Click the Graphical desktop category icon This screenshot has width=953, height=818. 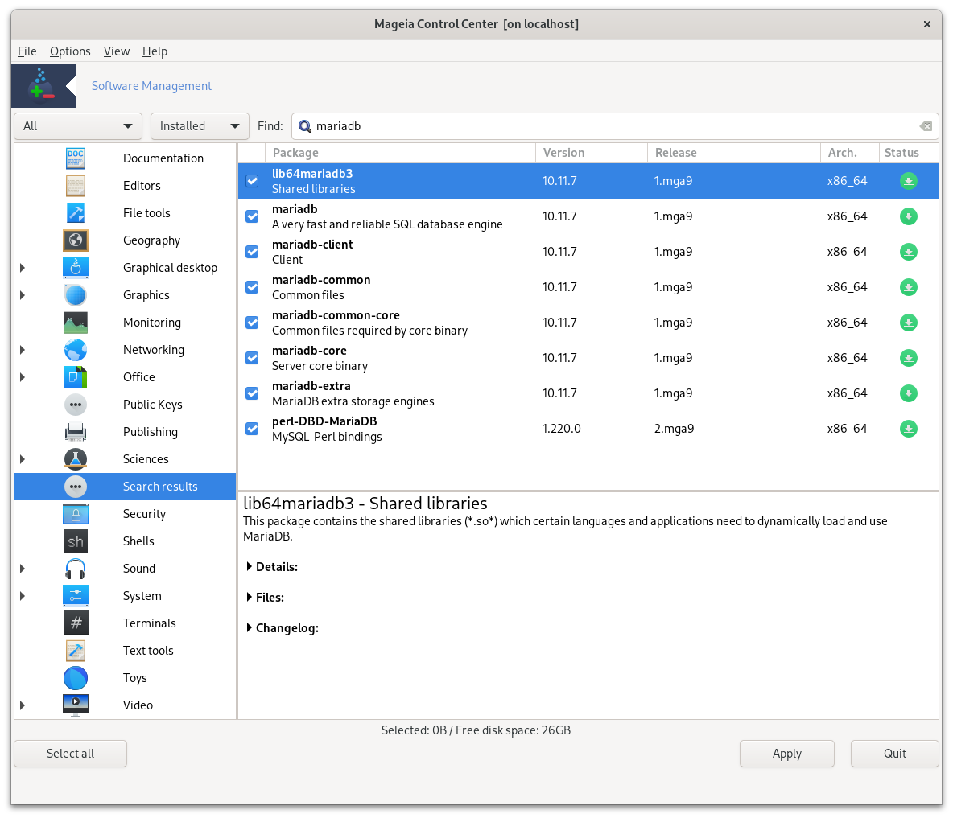pos(76,268)
